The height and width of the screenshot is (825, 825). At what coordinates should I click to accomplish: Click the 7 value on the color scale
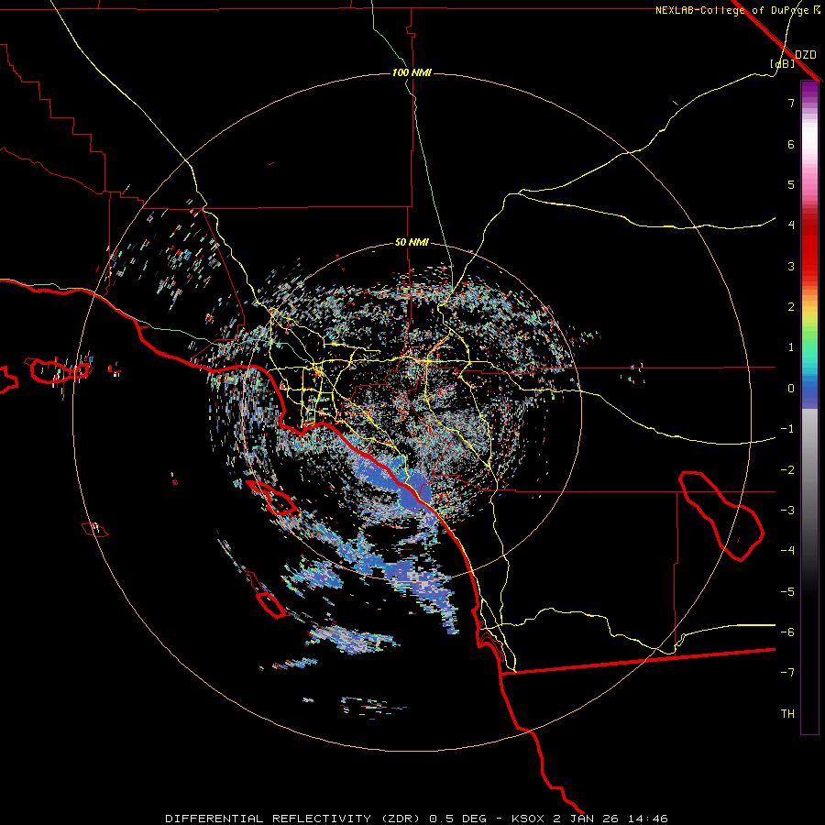coord(791,103)
